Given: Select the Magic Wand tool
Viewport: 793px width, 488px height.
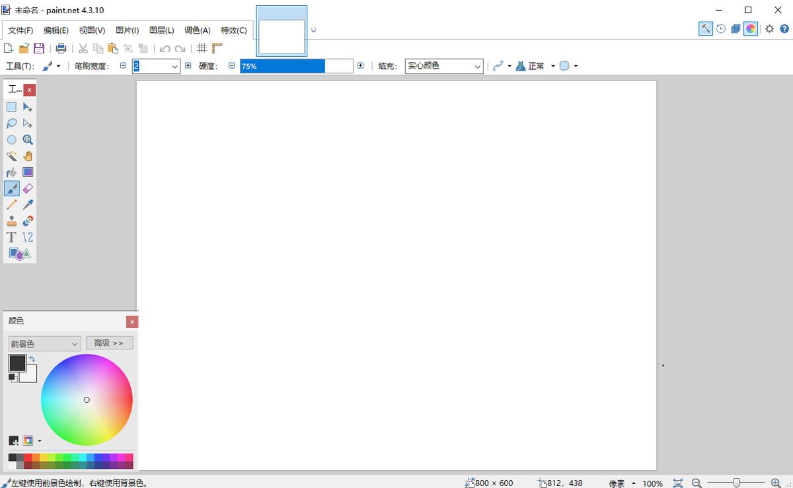Looking at the screenshot, I should 11,156.
